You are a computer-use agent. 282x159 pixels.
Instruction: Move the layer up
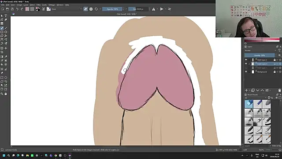click(x=262, y=90)
